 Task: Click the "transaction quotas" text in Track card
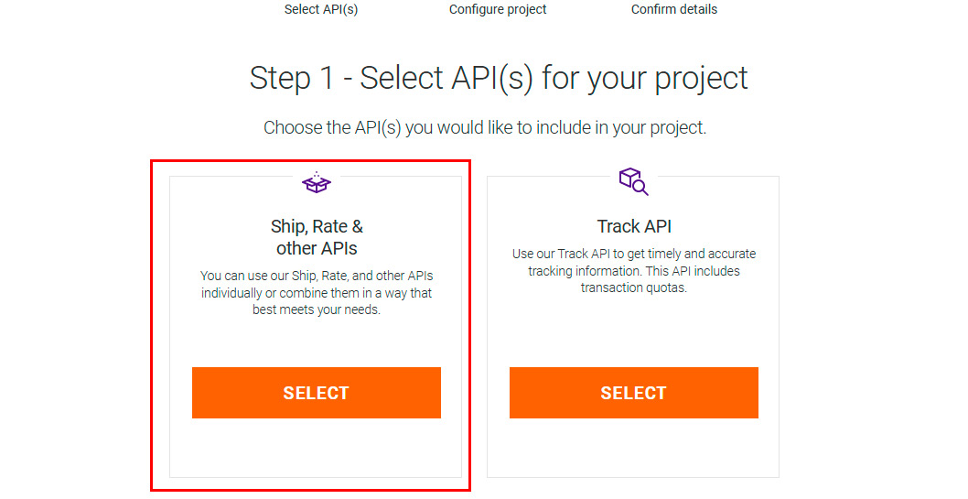pos(634,287)
